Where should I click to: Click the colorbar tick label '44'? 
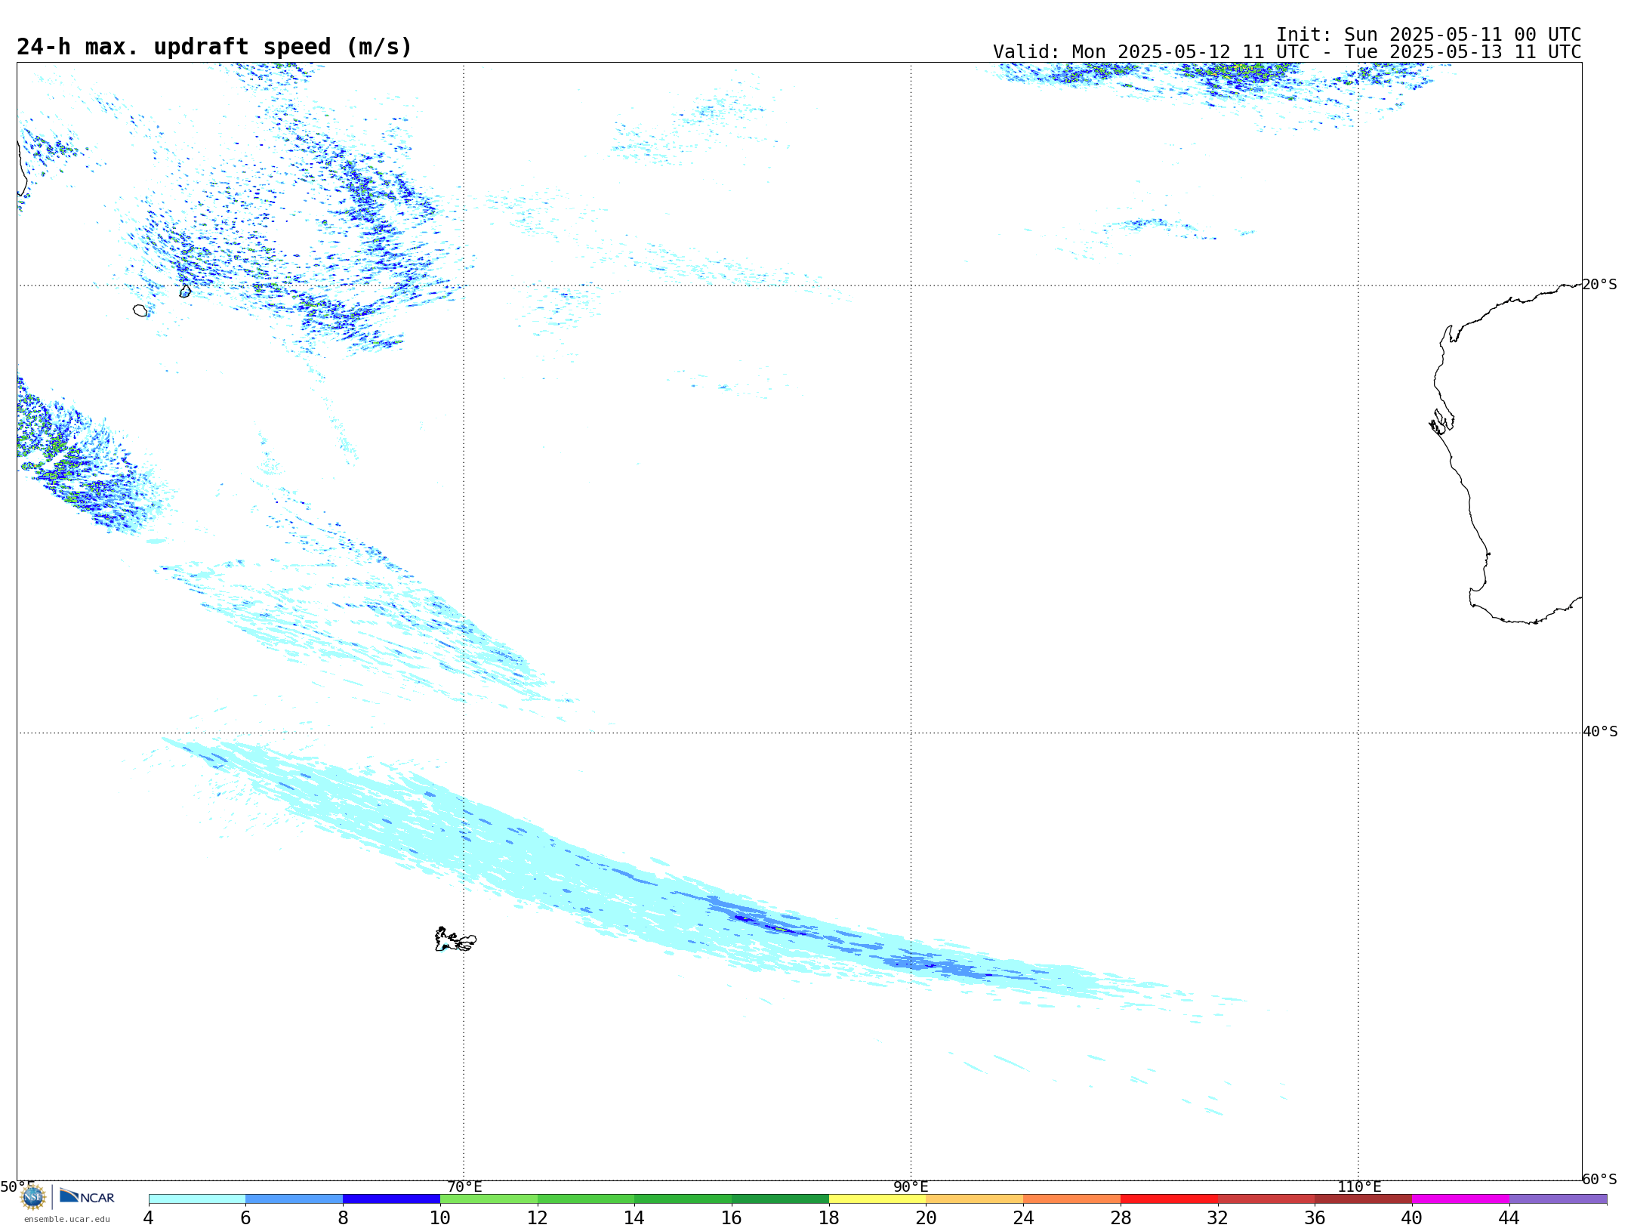coord(1509,1218)
